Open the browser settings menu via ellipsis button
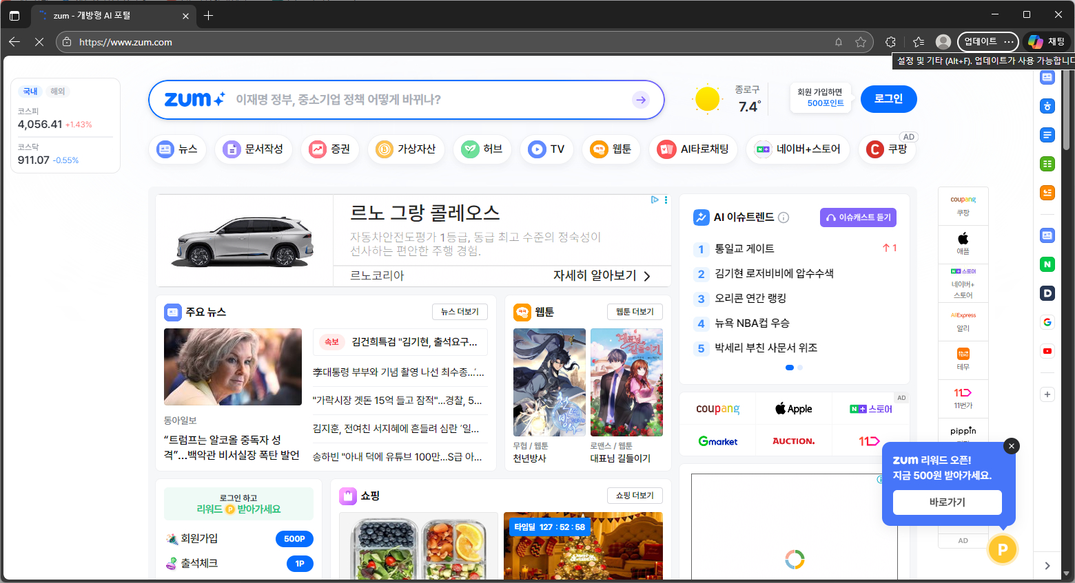This screenshot has width=1075, height=583. 1008,42
